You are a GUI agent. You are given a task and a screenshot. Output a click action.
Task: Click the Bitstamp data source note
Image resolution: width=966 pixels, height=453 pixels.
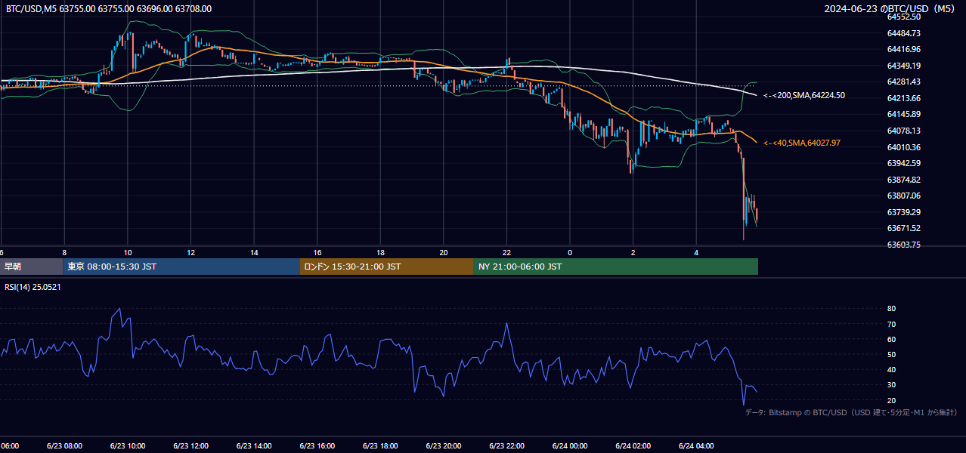(x=851, y=412)
